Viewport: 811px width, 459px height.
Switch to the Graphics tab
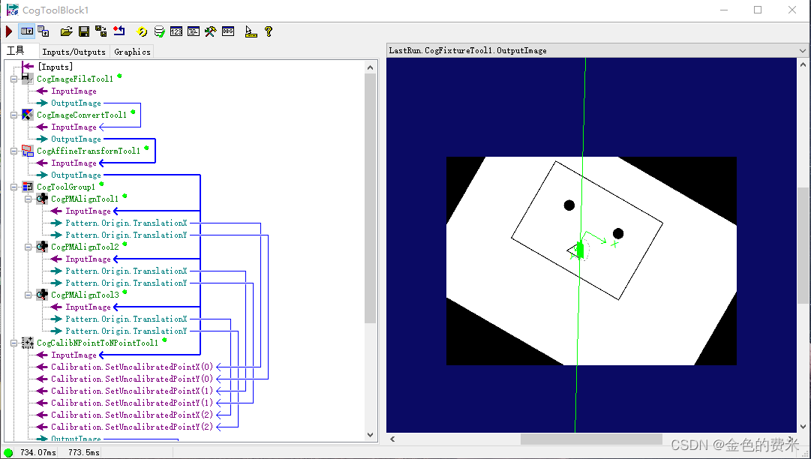[132, 52]
